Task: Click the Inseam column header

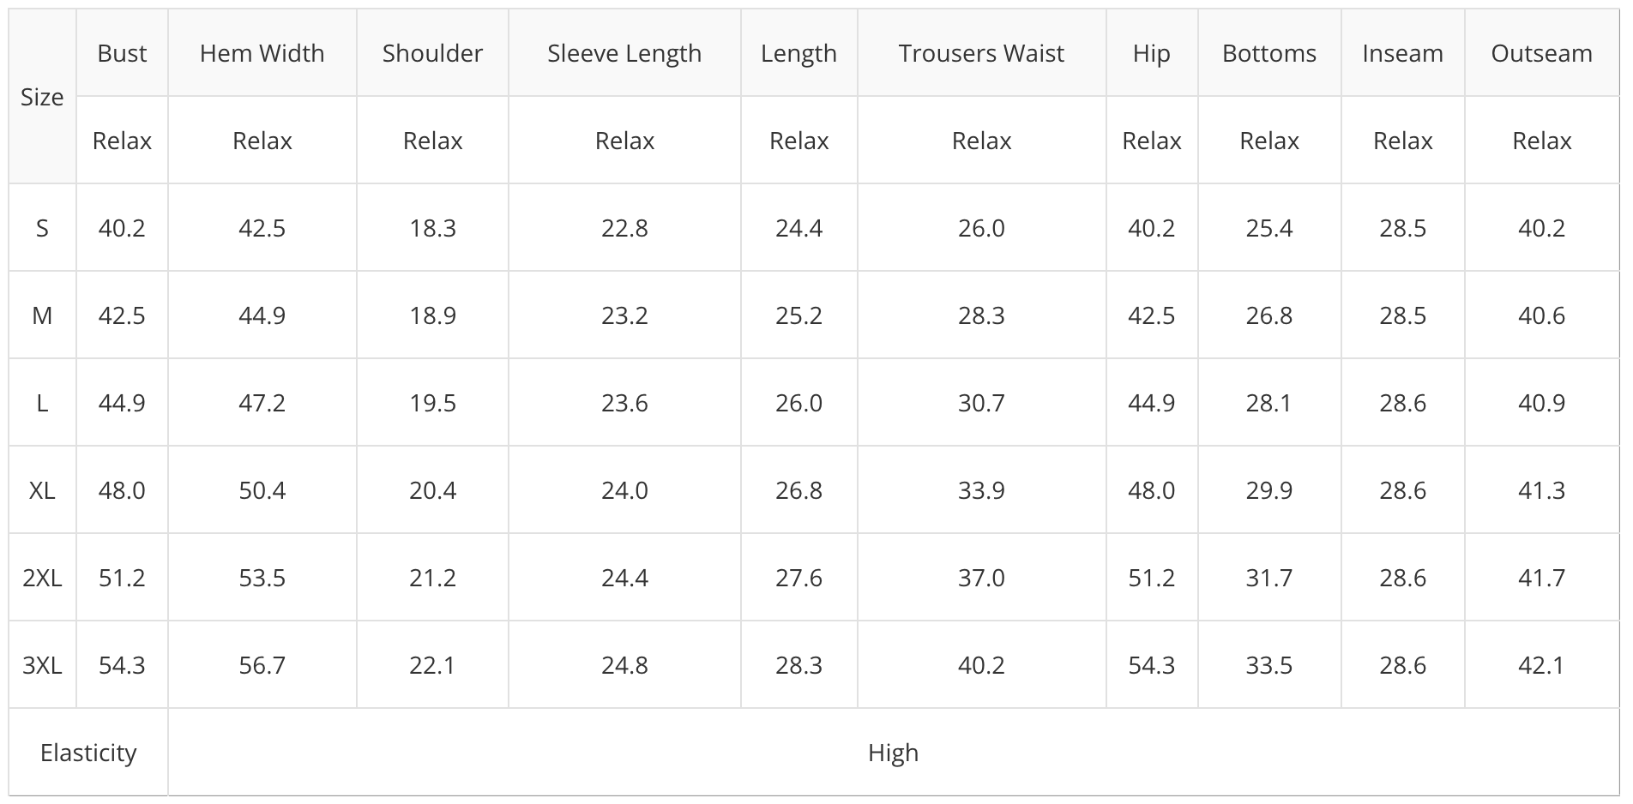Action: tap(1402, 53)
